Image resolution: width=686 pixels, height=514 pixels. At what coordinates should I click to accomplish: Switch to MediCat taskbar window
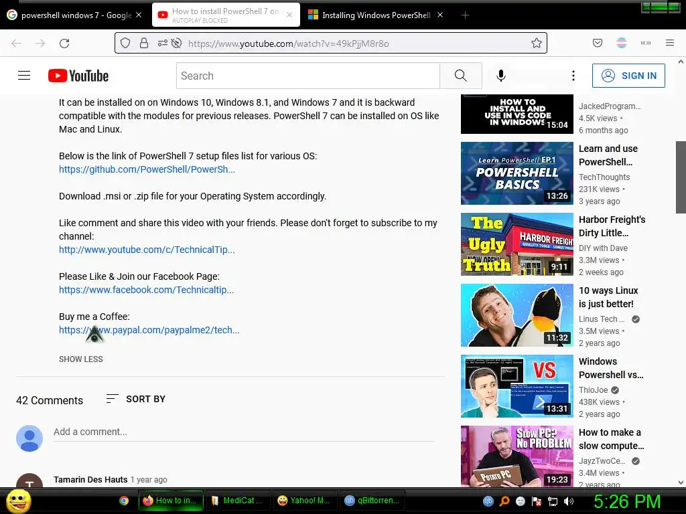pos(238,501)
